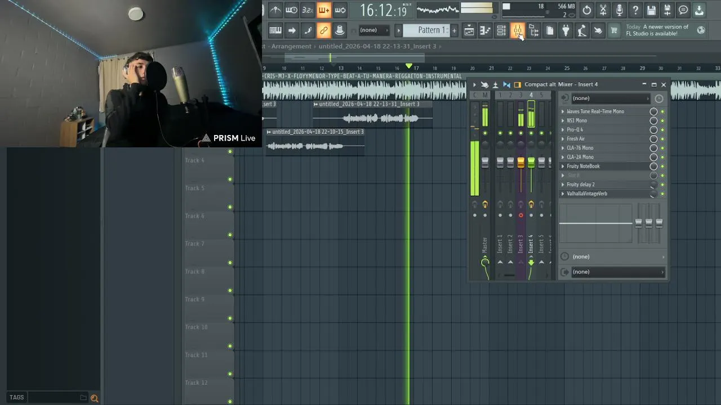Expand Waves Tune Real-Time Mono slot arrow
Image resolution: width=721 pixels, height=405 pixels.
pos(563,111)
